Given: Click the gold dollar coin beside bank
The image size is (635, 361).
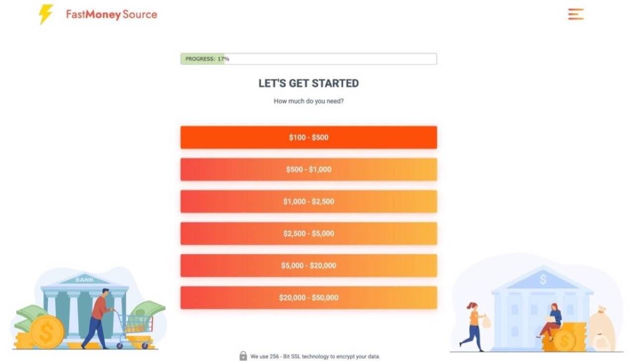Looking at the screenshot, I should 47,332.
